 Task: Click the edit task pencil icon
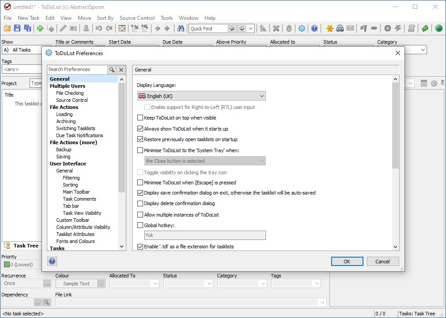click(63, 28)
